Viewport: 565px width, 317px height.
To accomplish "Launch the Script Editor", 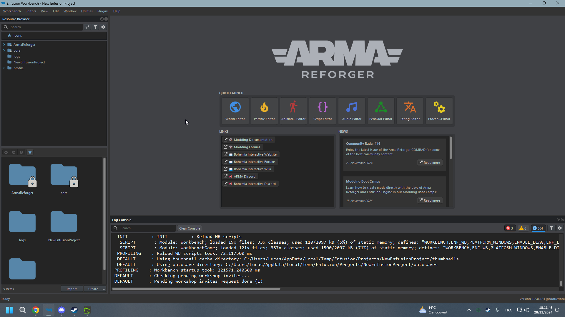I will pyautogui.click(x=323, y=111).
